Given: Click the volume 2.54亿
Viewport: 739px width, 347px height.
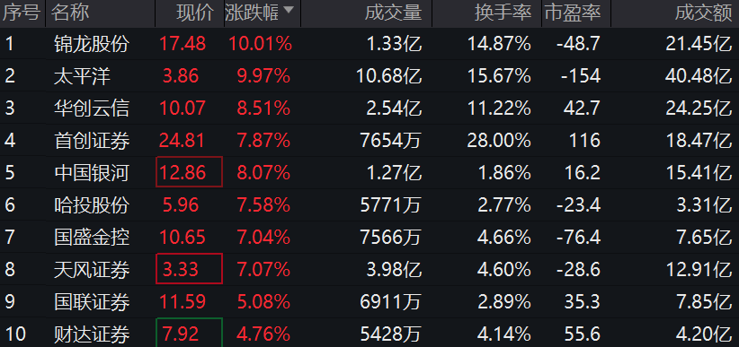Looking at the screenshot, I should pyautogui.click(x=394, y=108).
